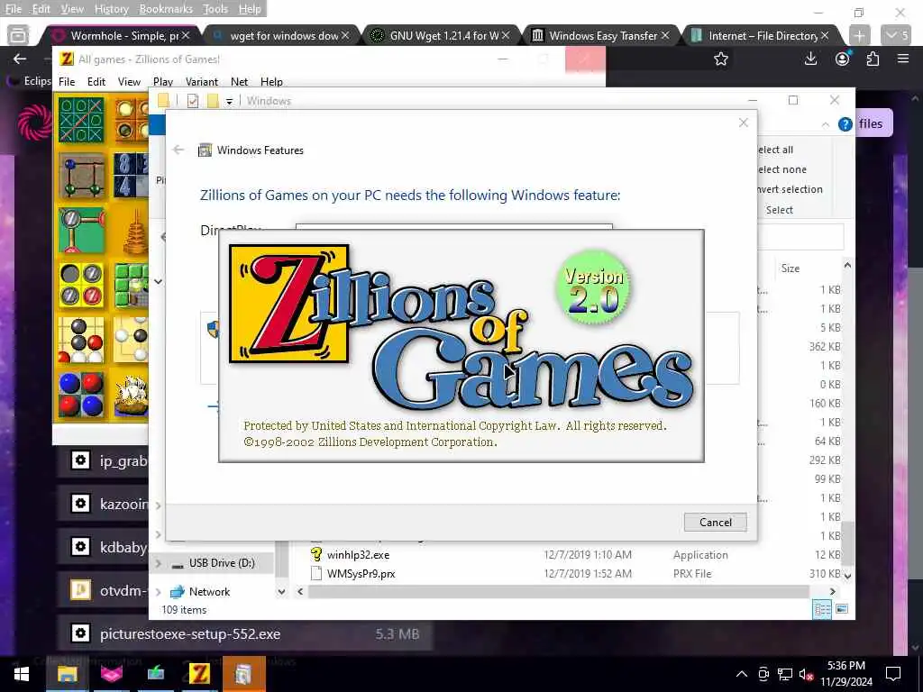Open the Tower of Hanoi game tile
The width and height of the screenshot is (923, 692).
coord(132,230)
